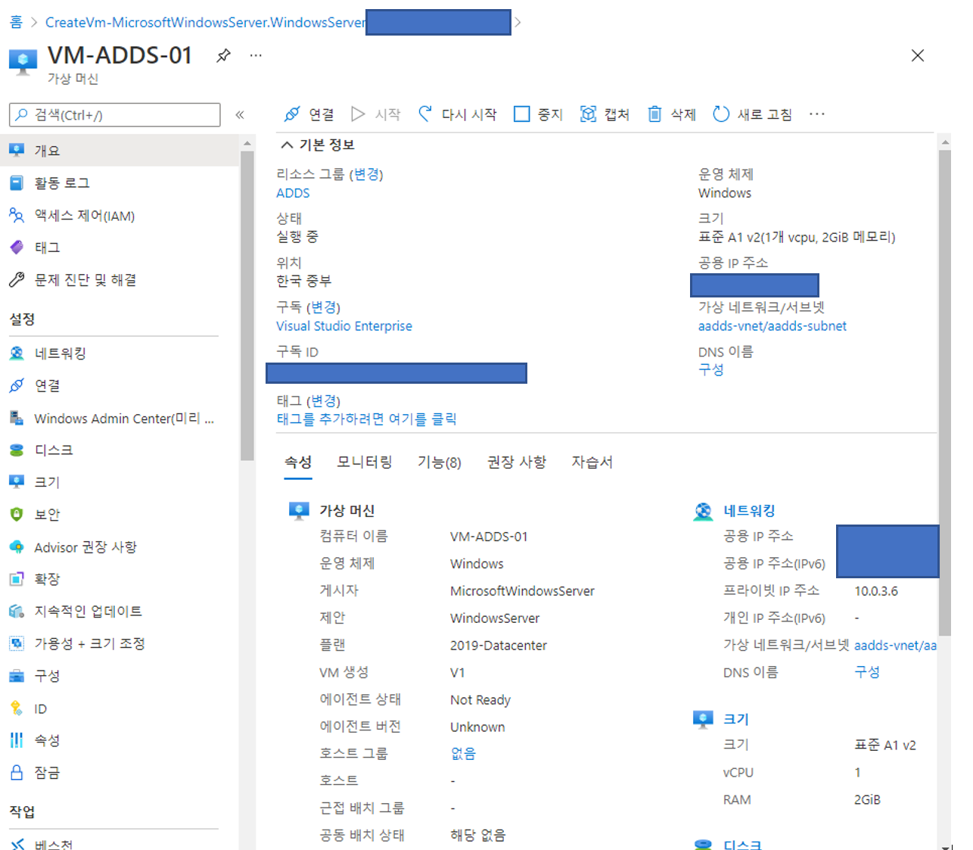Select 개요 in the sidebar
The height and width of the screenshot is (850, 973).
pos(119,151)
